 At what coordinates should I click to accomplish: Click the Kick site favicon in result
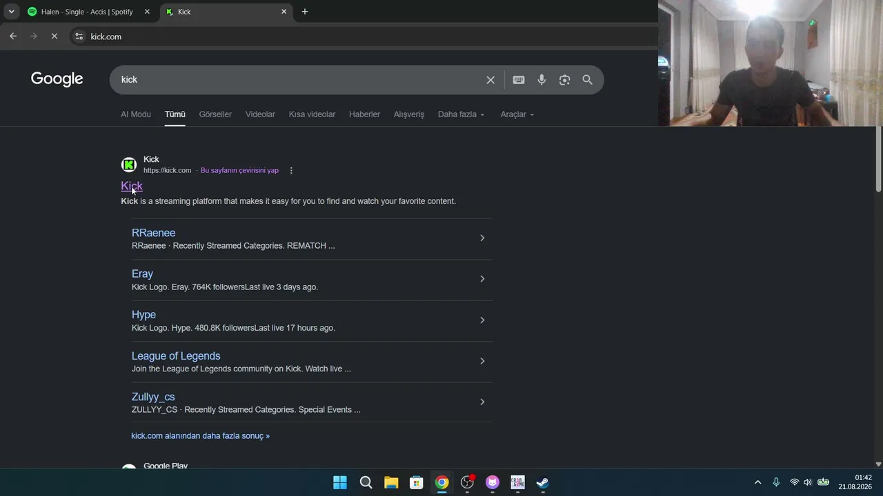point(129,165)
